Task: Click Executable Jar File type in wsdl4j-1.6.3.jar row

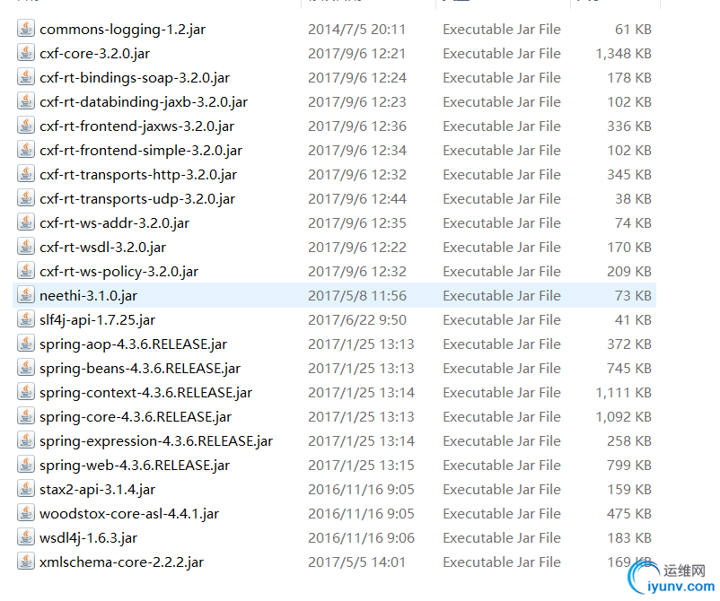Action: coord(502,538)
